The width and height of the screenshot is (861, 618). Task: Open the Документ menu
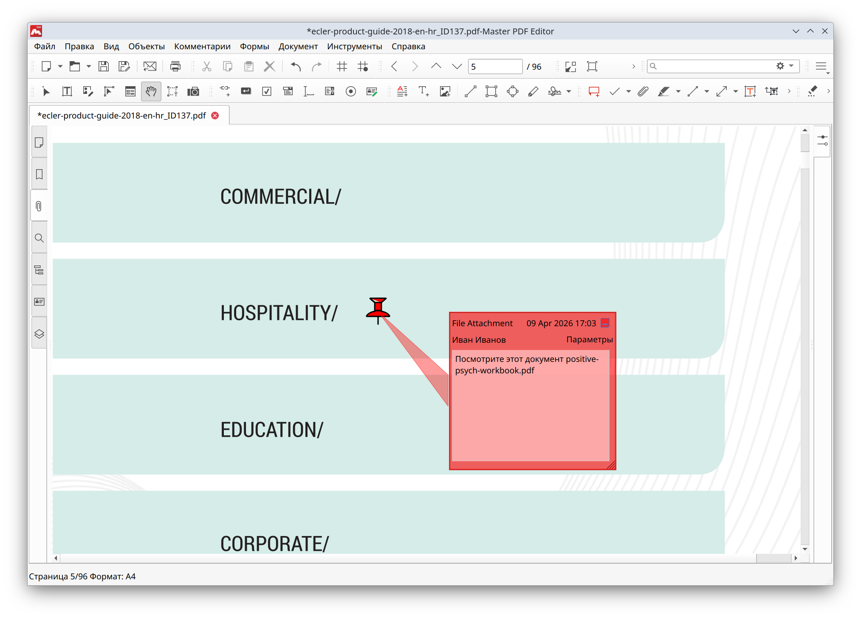pos(298,46)
